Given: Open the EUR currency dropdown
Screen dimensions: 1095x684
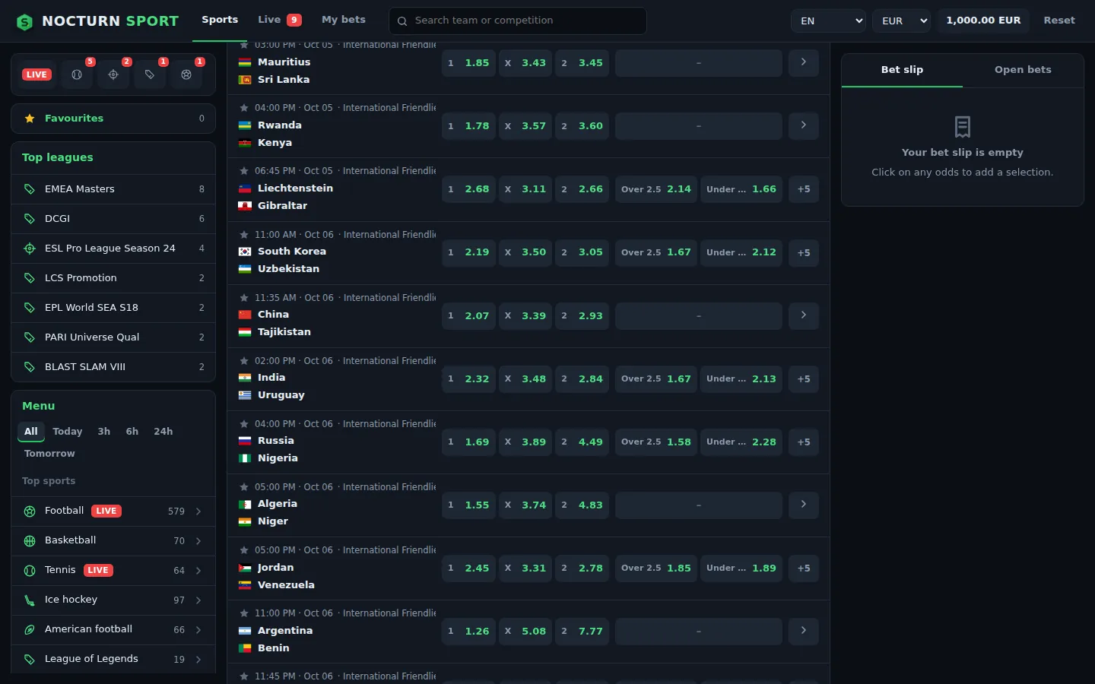Looking at the screenshot, I should [x=901, y=21].
